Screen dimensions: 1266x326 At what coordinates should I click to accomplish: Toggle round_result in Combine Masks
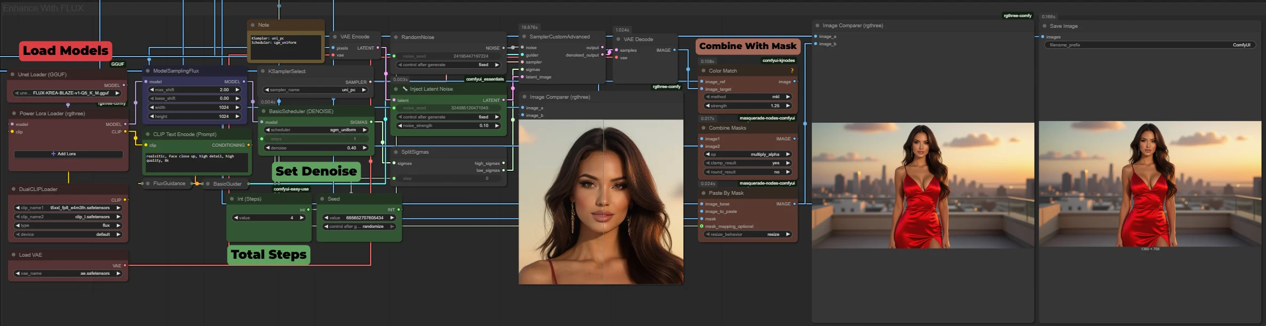[x=747, y=172]
